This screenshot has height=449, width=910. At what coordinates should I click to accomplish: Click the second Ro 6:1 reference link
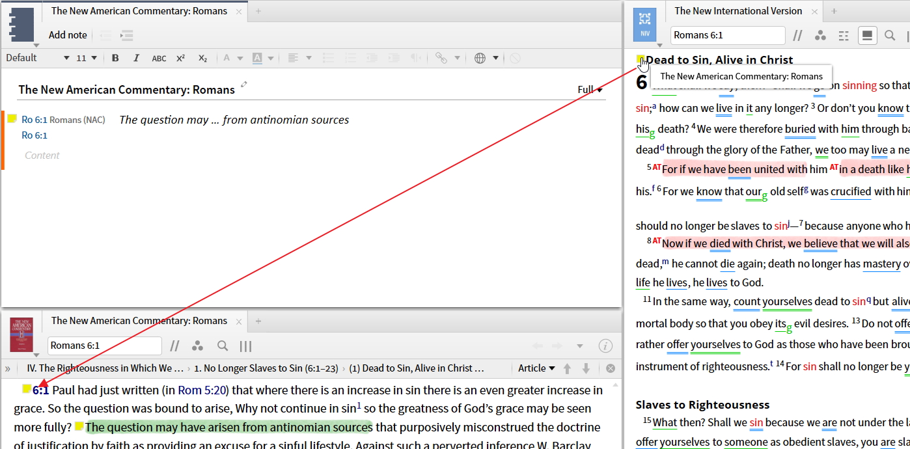(x=34, y=135)
